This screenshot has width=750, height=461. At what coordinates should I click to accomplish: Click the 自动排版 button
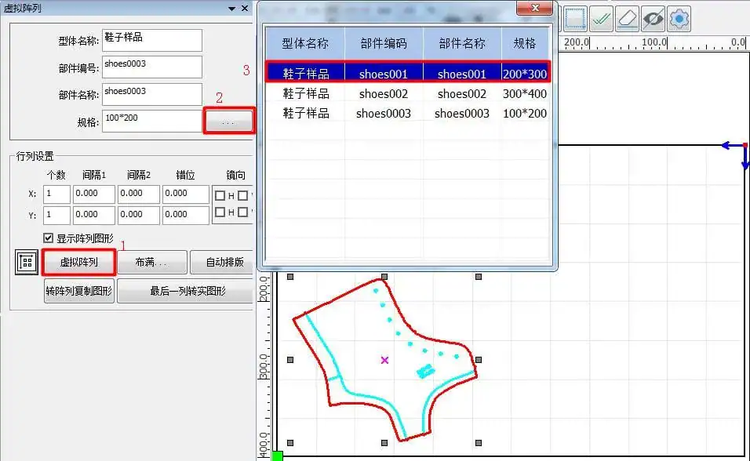[223, 262]
